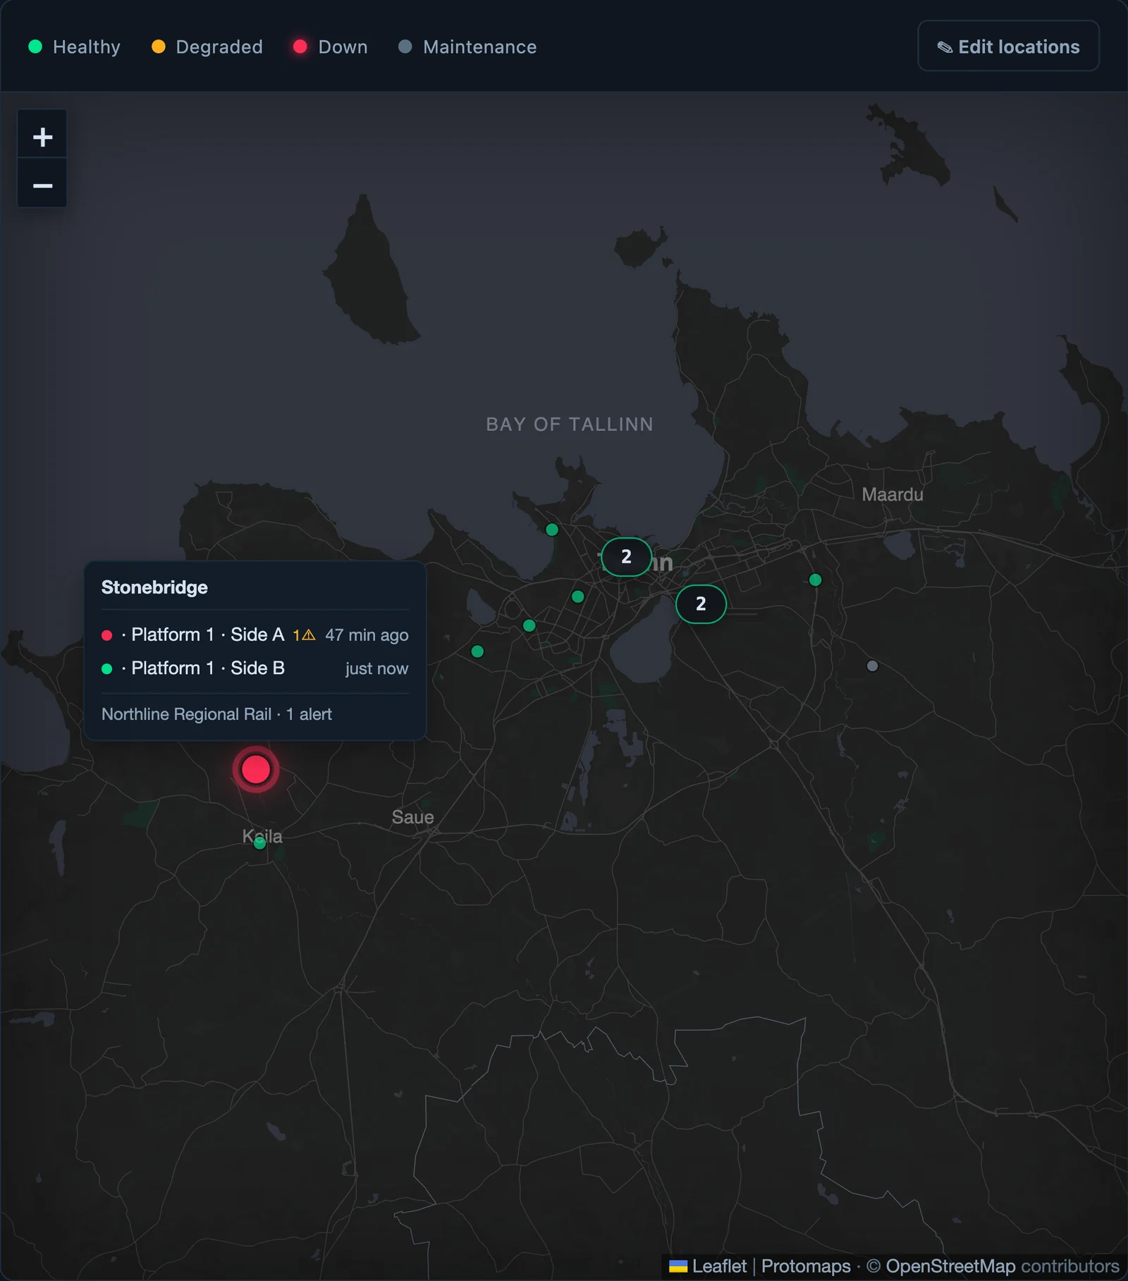
Task: Click Northline Regional Rail · 1 alert
Action: coord(216,714)
